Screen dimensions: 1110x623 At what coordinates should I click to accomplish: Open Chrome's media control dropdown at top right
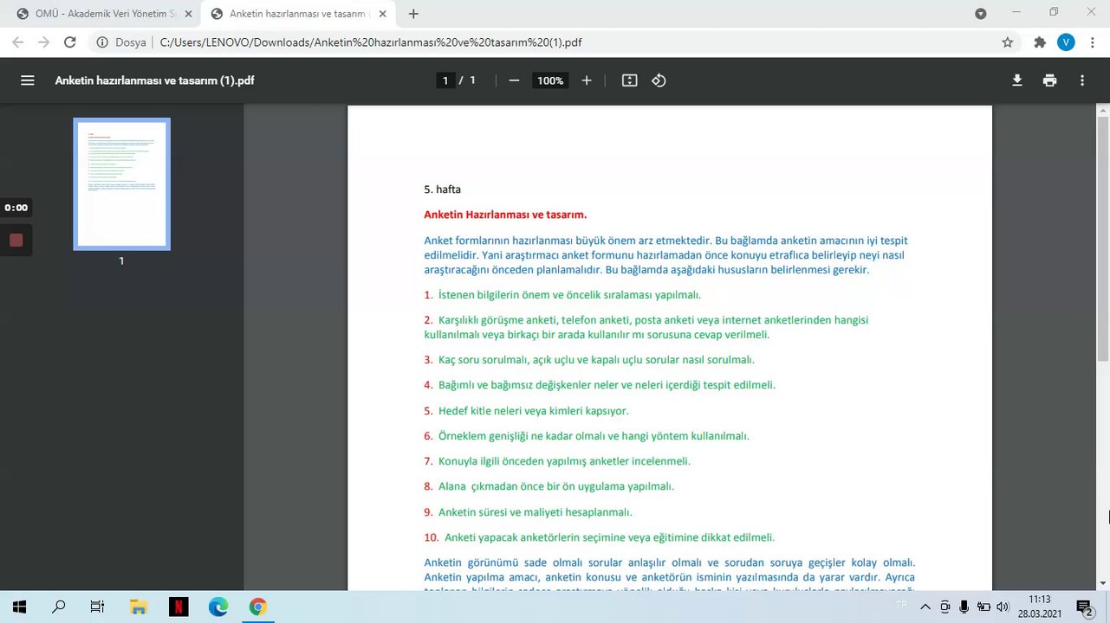(980, 14)
